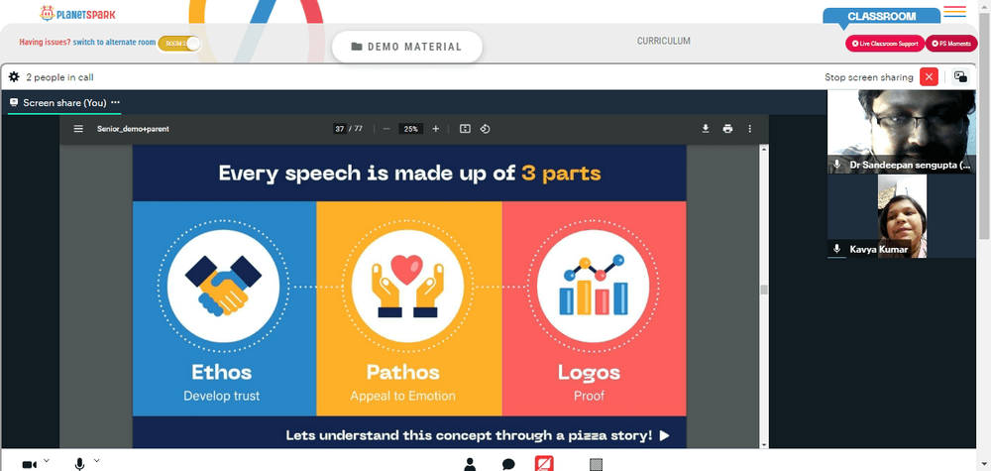
Task: Click mic icon beside Dr Sandeepan sengupta
Action: pos(836,165)
